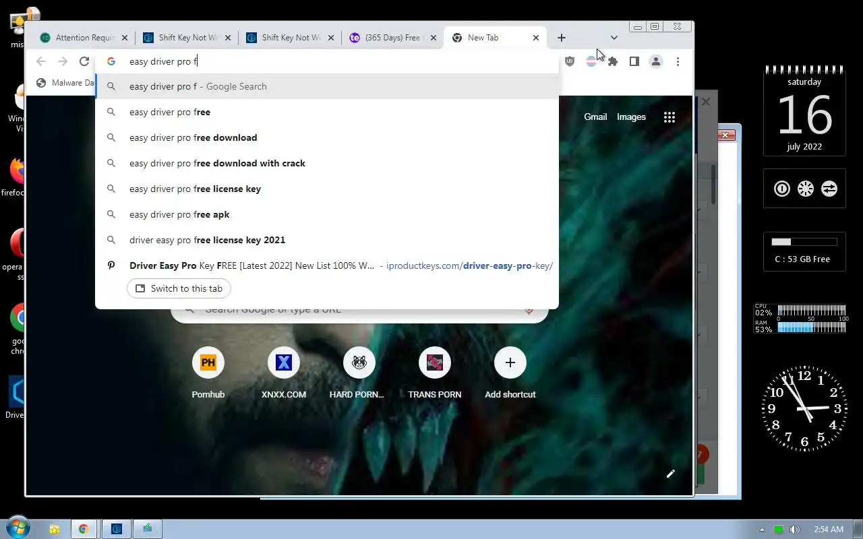Open the Images link
The height and width of the screenshot is (539, 863).
click(x=631, y=117)
